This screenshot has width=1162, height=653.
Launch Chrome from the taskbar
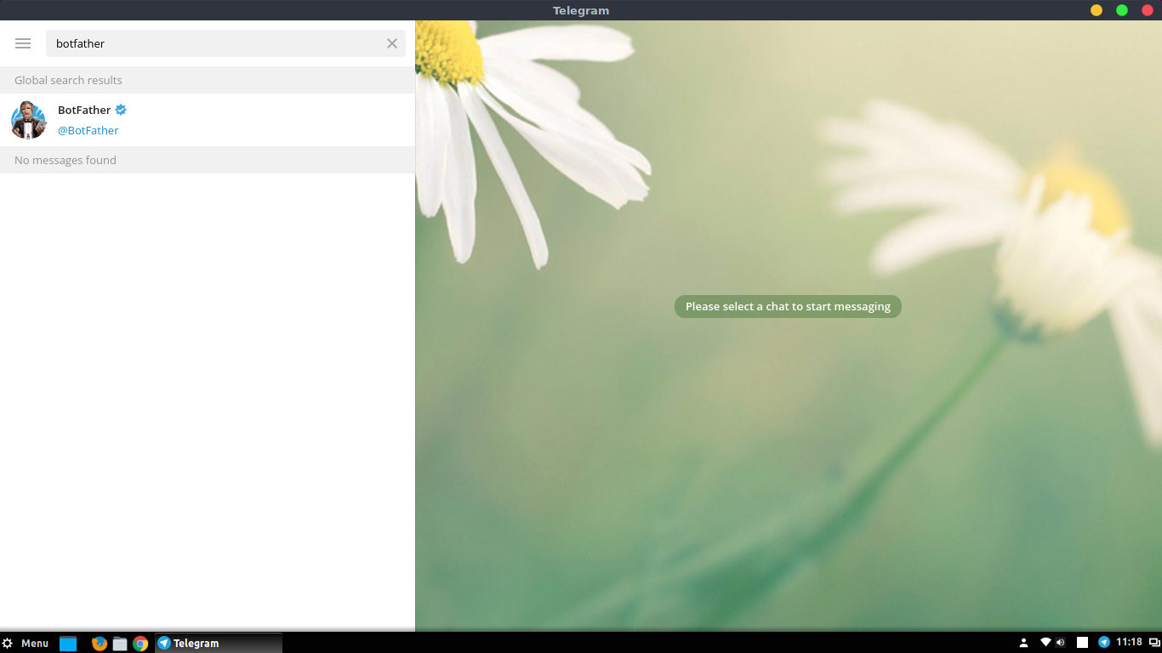[x=140, y=644]
